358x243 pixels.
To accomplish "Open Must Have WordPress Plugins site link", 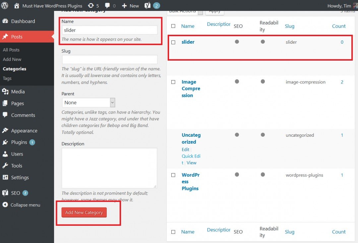I will tap(52, 6).
